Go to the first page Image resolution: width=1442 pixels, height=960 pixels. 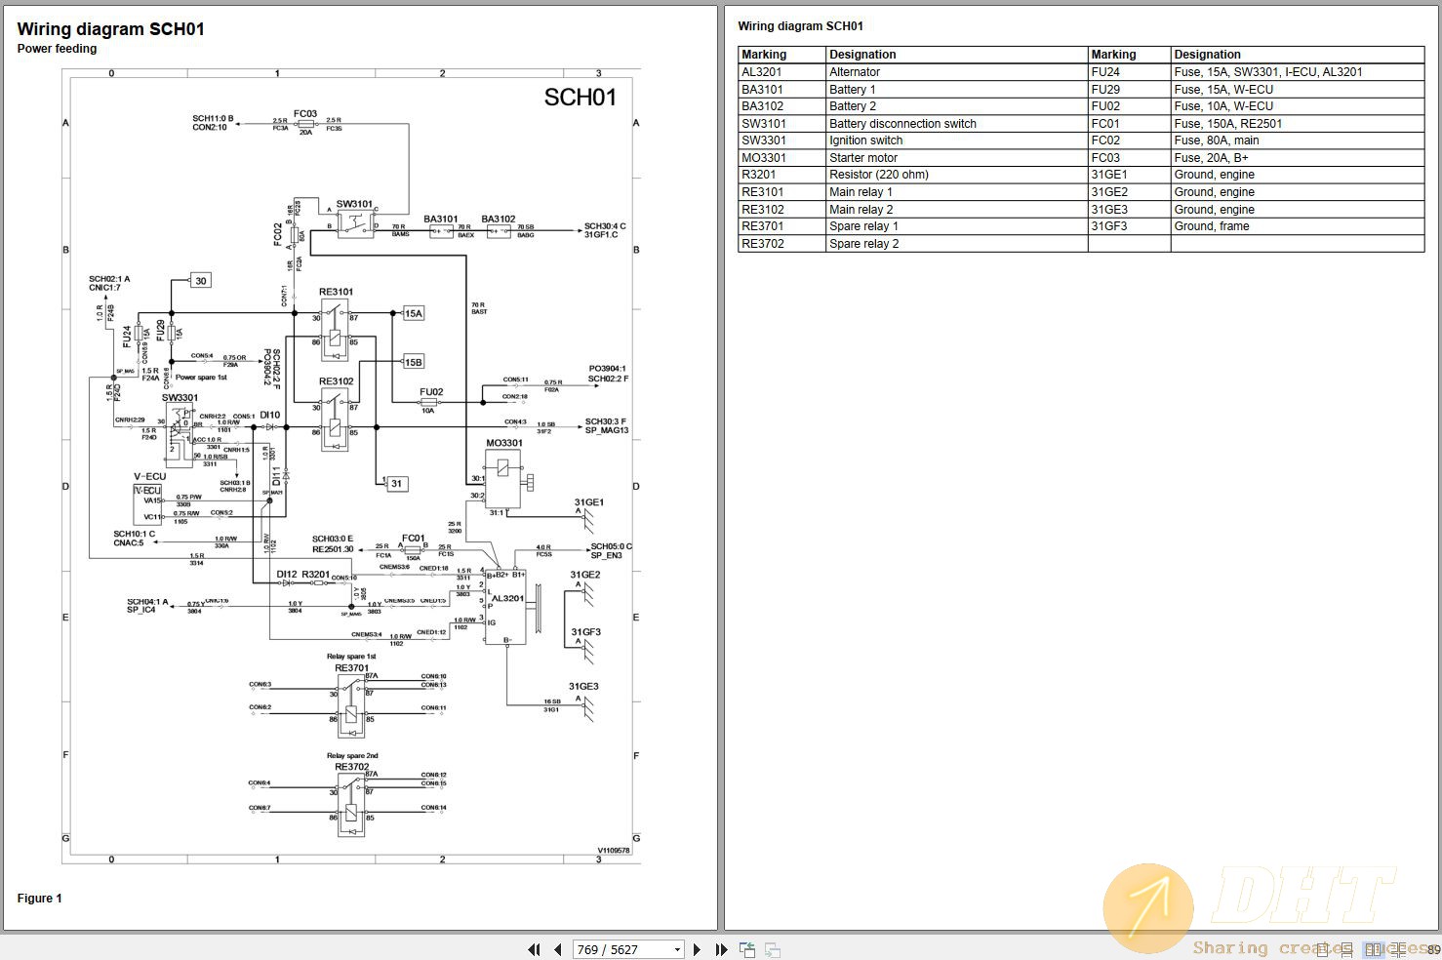tap(534, 949)
